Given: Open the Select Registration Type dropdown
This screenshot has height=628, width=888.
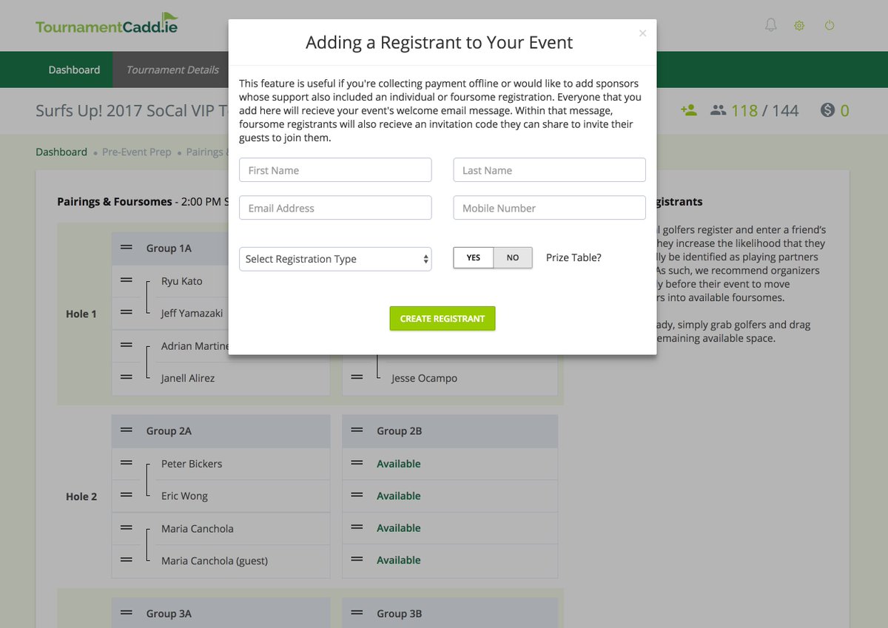Looking at the screenshot, I should (335, 259).
